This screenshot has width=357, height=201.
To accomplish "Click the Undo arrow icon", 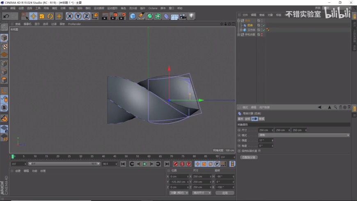I will 6,16.
